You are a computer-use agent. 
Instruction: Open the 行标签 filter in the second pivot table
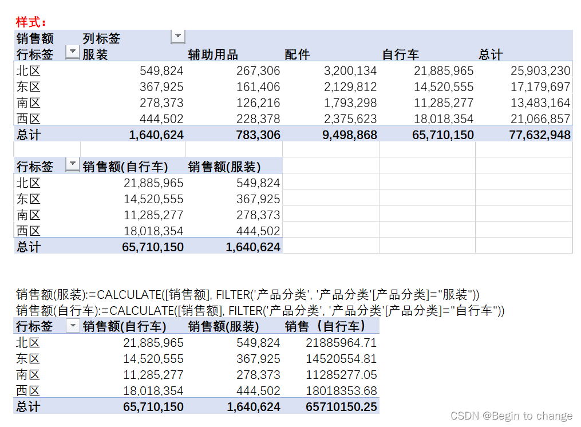tap(73, 164)
